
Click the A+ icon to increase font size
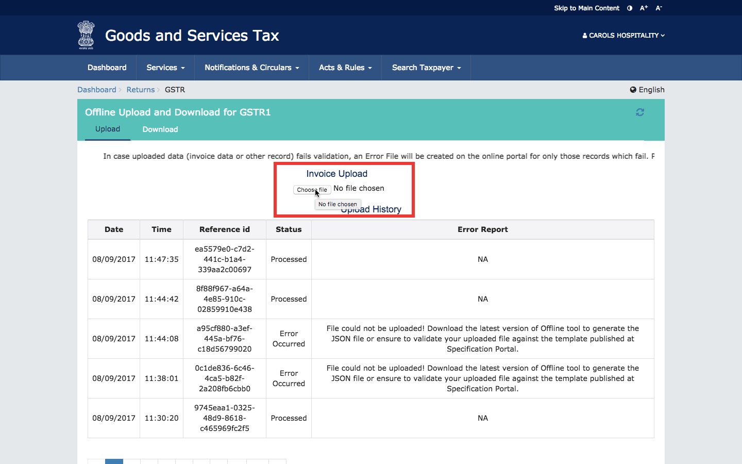pos(643,8)
